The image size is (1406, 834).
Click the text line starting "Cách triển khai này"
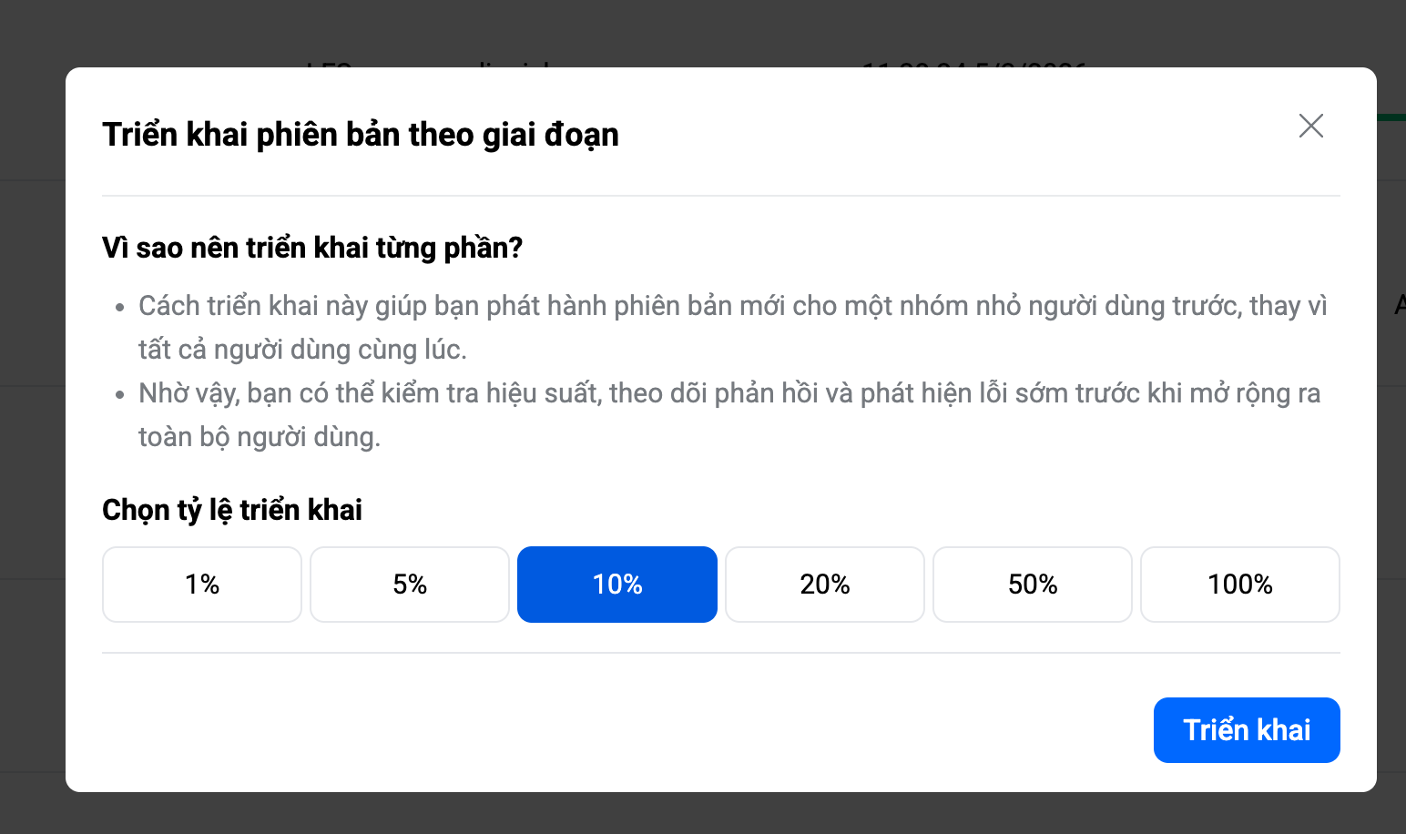(732, 306)
